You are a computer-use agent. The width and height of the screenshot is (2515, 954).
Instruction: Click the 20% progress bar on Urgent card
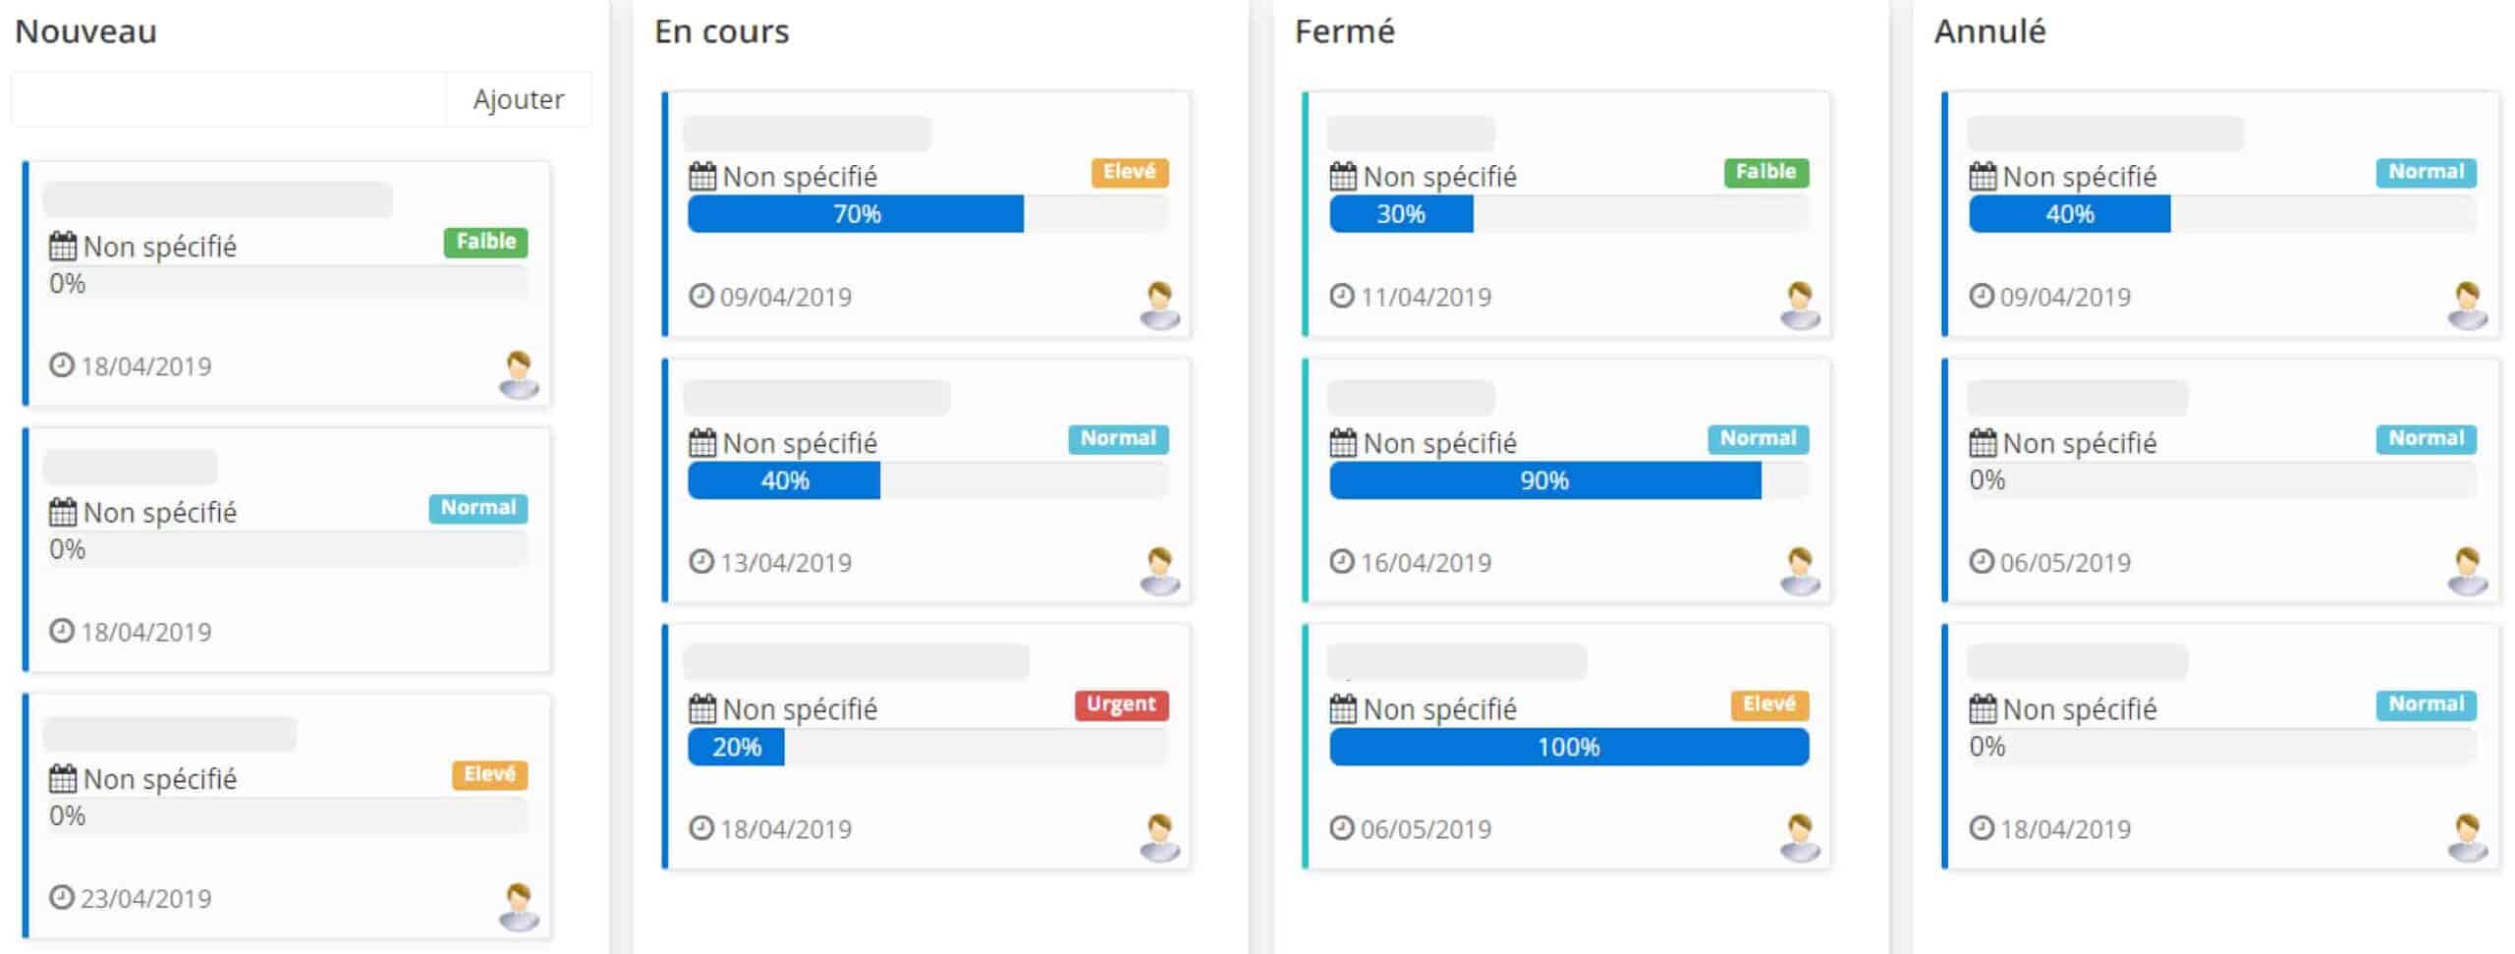pyautogui.click(x=927, y=747)
